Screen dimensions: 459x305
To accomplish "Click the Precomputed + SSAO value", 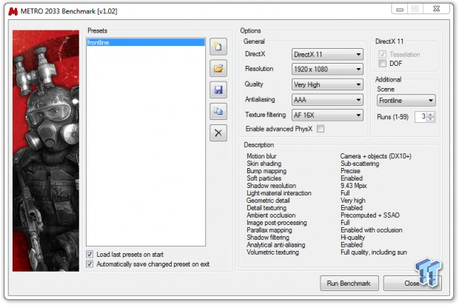I will (370, 215).
